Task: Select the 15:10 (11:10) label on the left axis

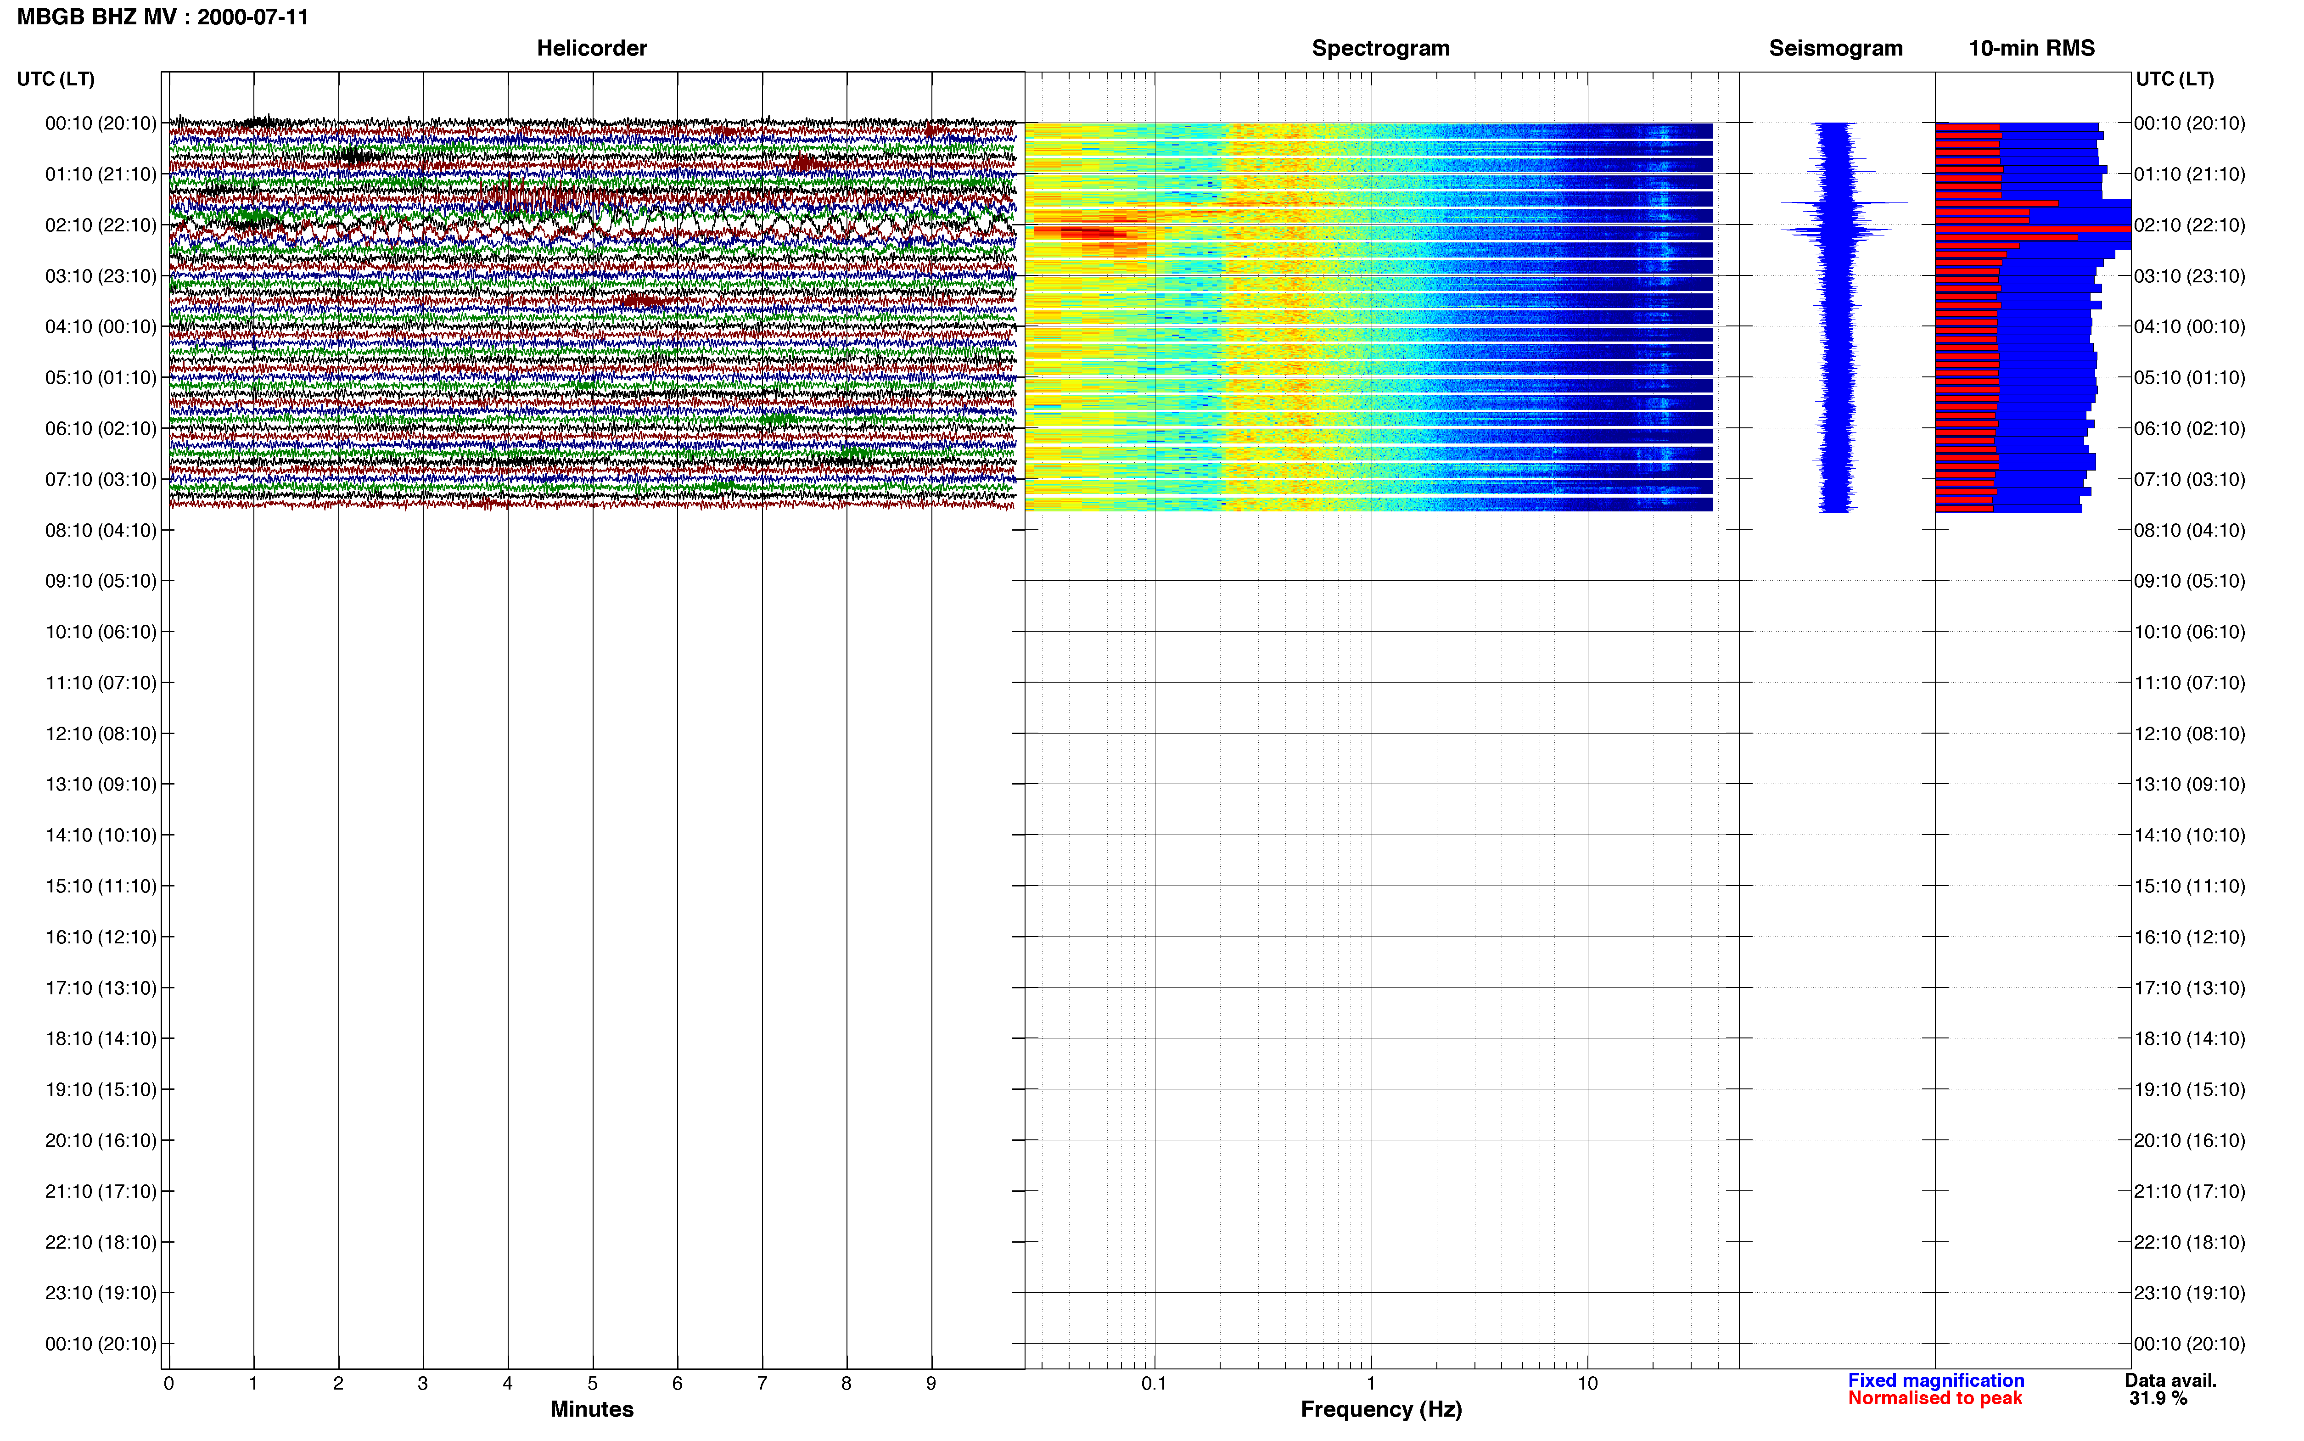Action: 101,886
